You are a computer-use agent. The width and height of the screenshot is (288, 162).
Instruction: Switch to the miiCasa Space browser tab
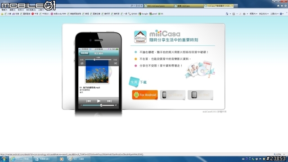159,6
